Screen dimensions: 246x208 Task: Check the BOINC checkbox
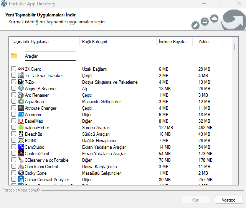tap(14, 140)
